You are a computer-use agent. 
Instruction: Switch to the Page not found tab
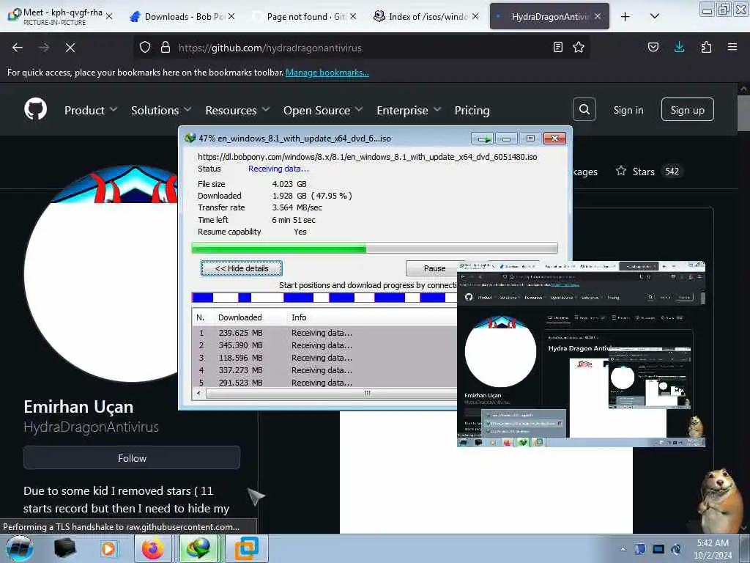[x=304, y=17]
